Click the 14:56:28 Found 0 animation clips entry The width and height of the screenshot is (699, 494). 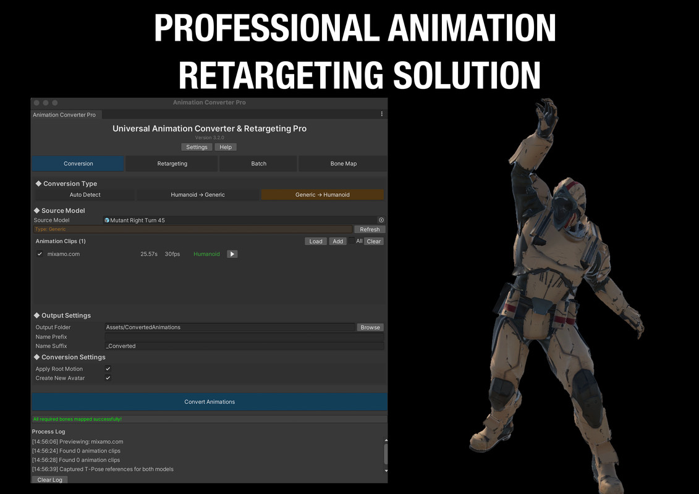[x=76, y=460]
